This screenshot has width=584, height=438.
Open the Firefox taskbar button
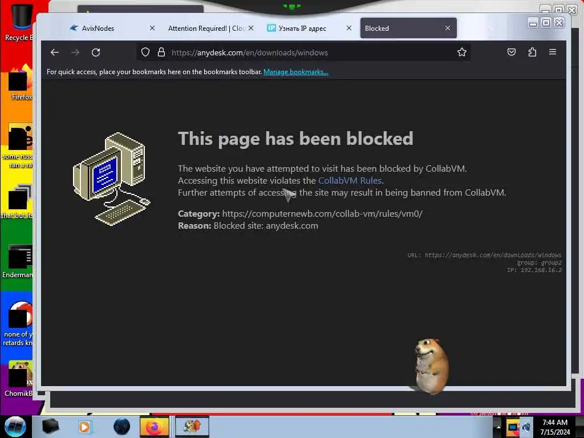[154, 427]
